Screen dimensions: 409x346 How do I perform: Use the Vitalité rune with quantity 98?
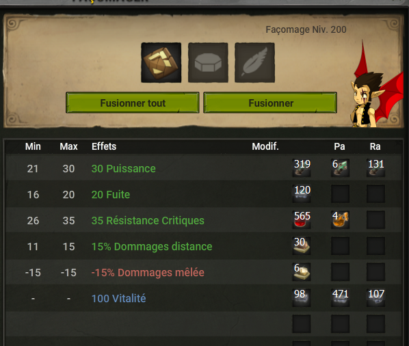(302, 297)
